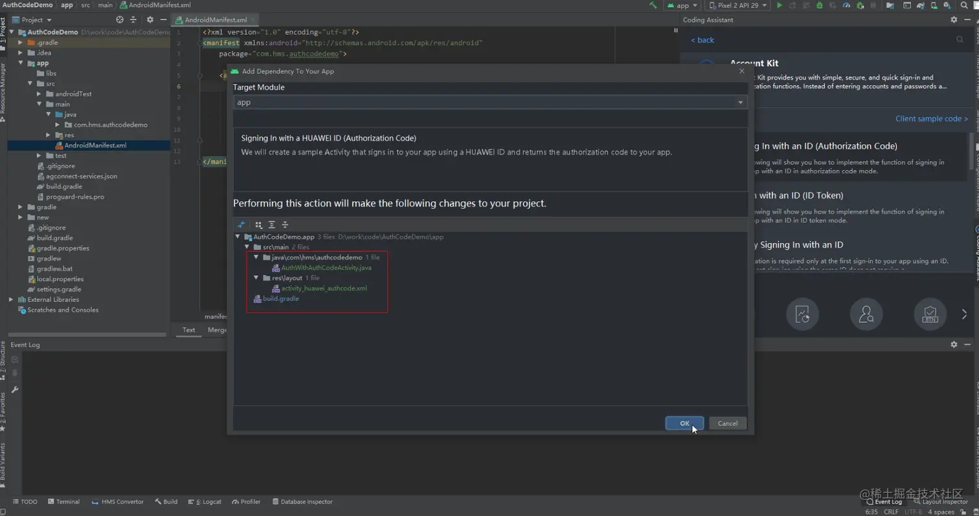Cancel the Add Dependency dialog
The width and height of the screenshot is (979, 516).
coord(728,423)
